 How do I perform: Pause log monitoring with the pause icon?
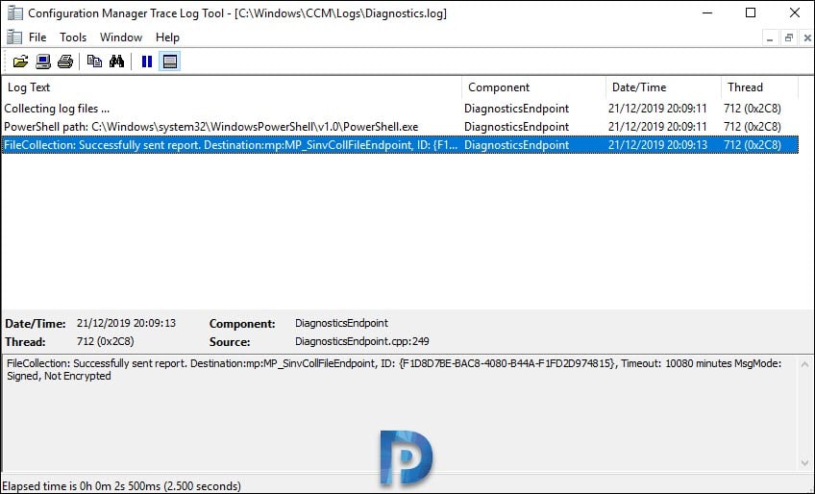(147, 62)
